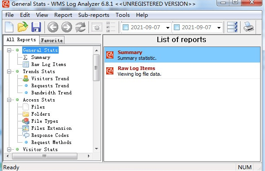Select Visitor Stats in the tree
The height and width of the screenshot is (171, 265).
40,149
